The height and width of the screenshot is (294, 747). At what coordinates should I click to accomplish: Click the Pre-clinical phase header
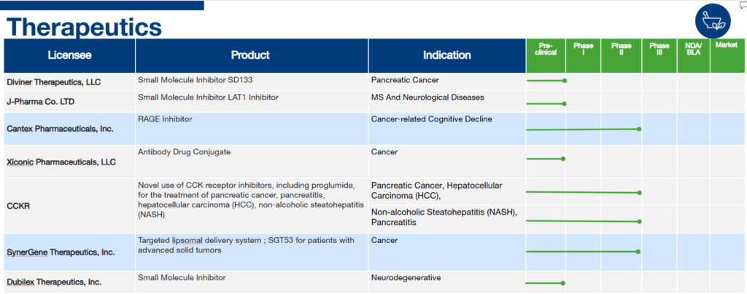[x=546, y=55]
